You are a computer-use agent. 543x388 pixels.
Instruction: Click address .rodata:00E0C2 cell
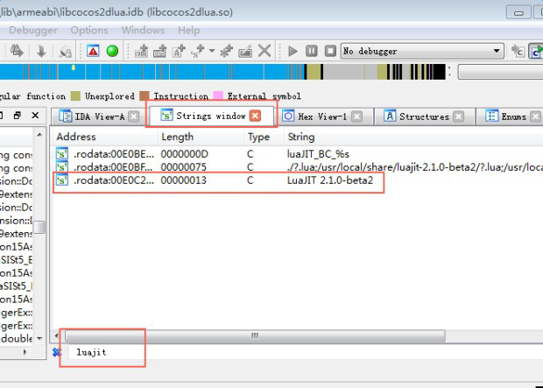click(114, 180)
